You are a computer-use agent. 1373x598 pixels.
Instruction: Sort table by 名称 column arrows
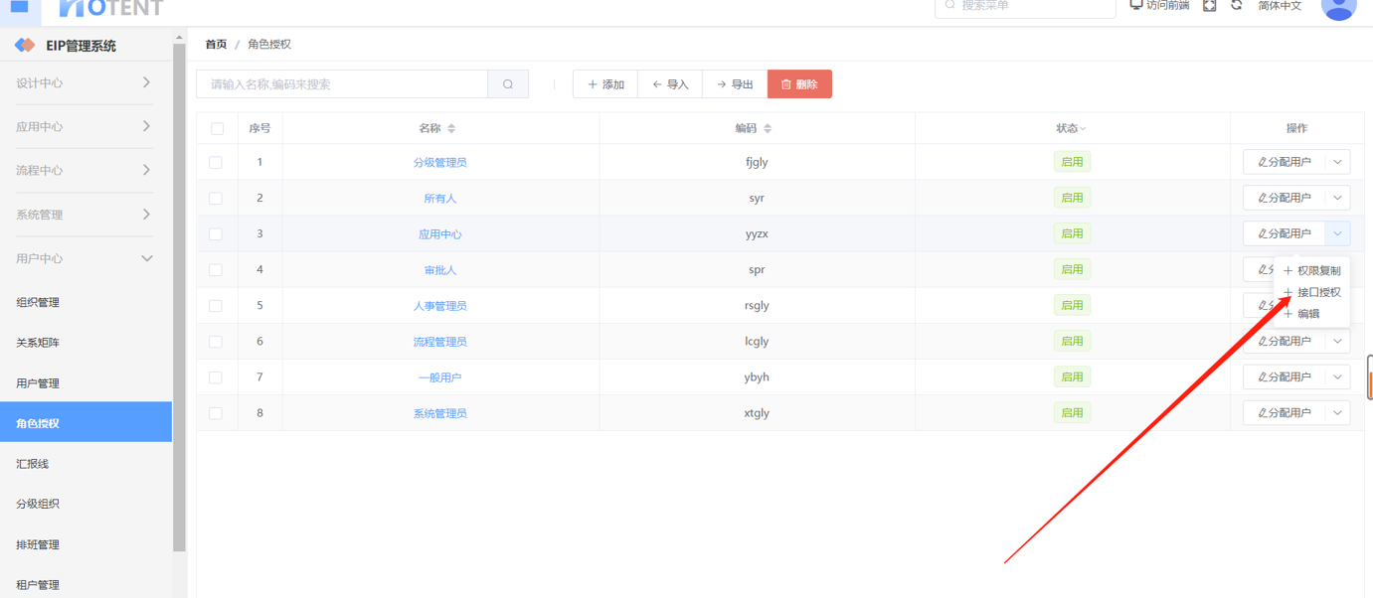[451, 129]
